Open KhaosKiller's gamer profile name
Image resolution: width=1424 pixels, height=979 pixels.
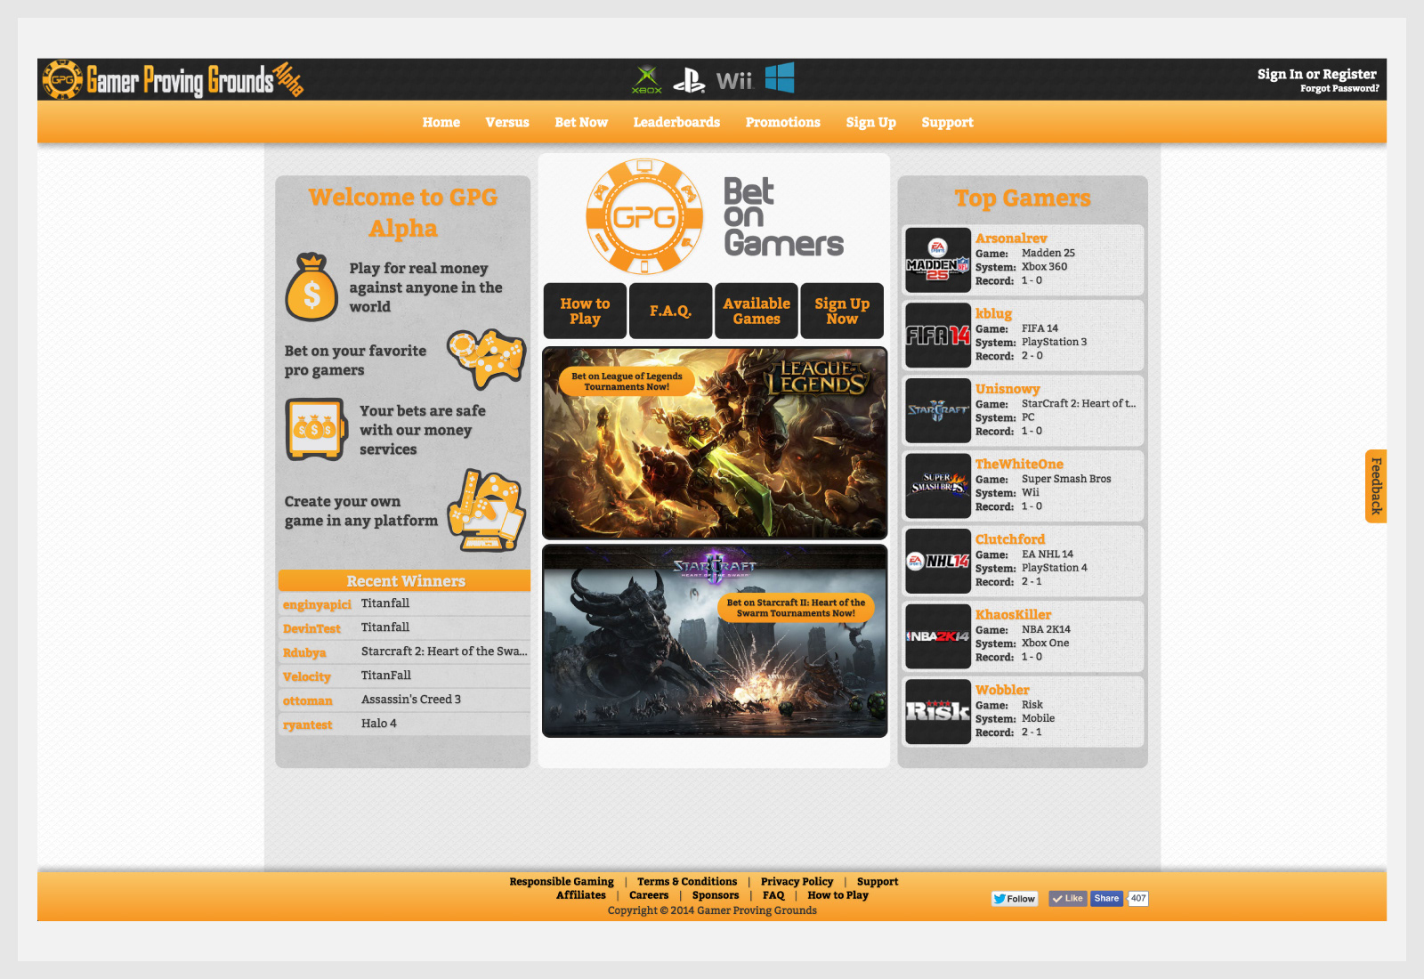click(x=1013, y=615)
